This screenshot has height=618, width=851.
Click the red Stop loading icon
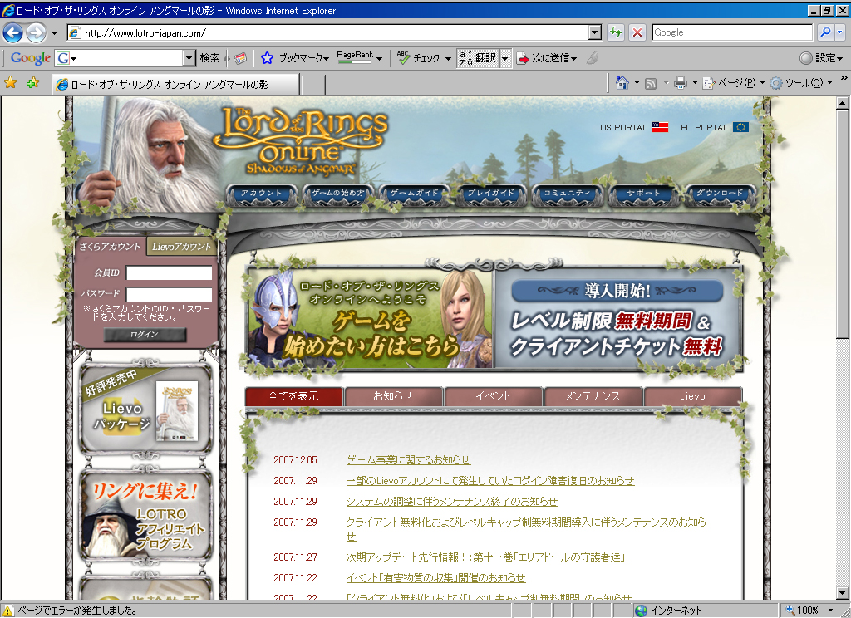coord(637,32)
